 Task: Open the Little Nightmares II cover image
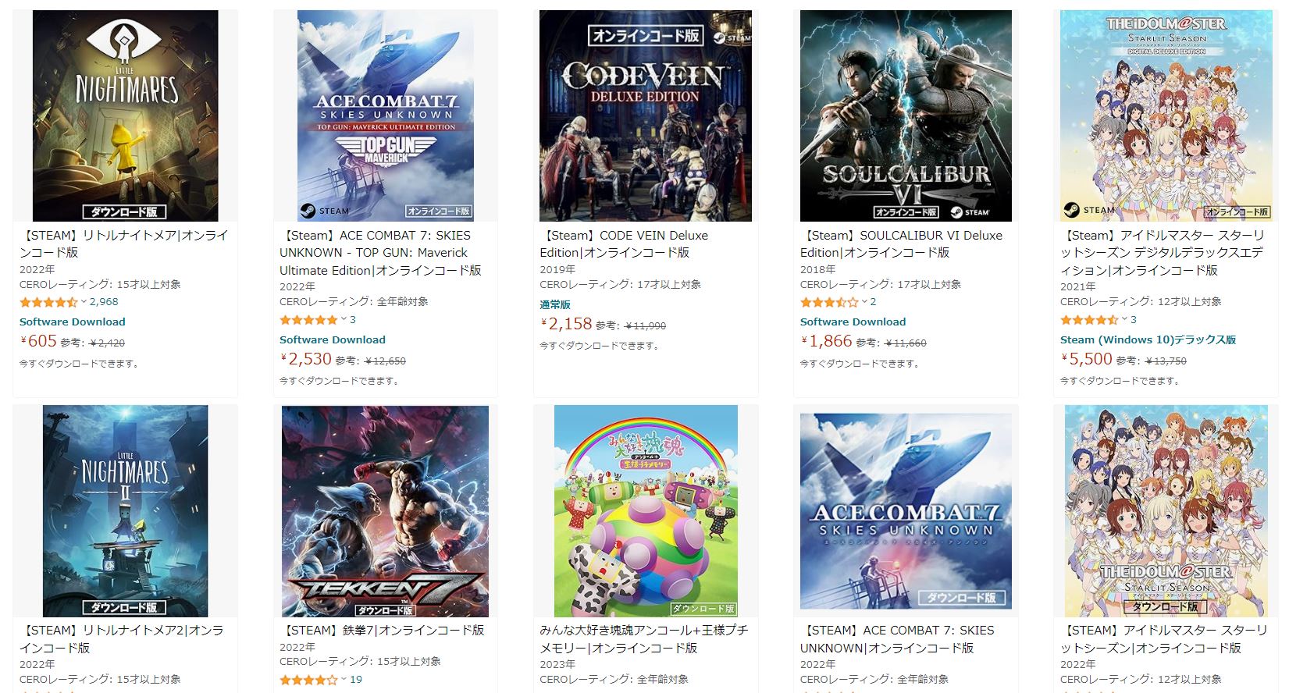pyautogui.click(x=125, y=511)
